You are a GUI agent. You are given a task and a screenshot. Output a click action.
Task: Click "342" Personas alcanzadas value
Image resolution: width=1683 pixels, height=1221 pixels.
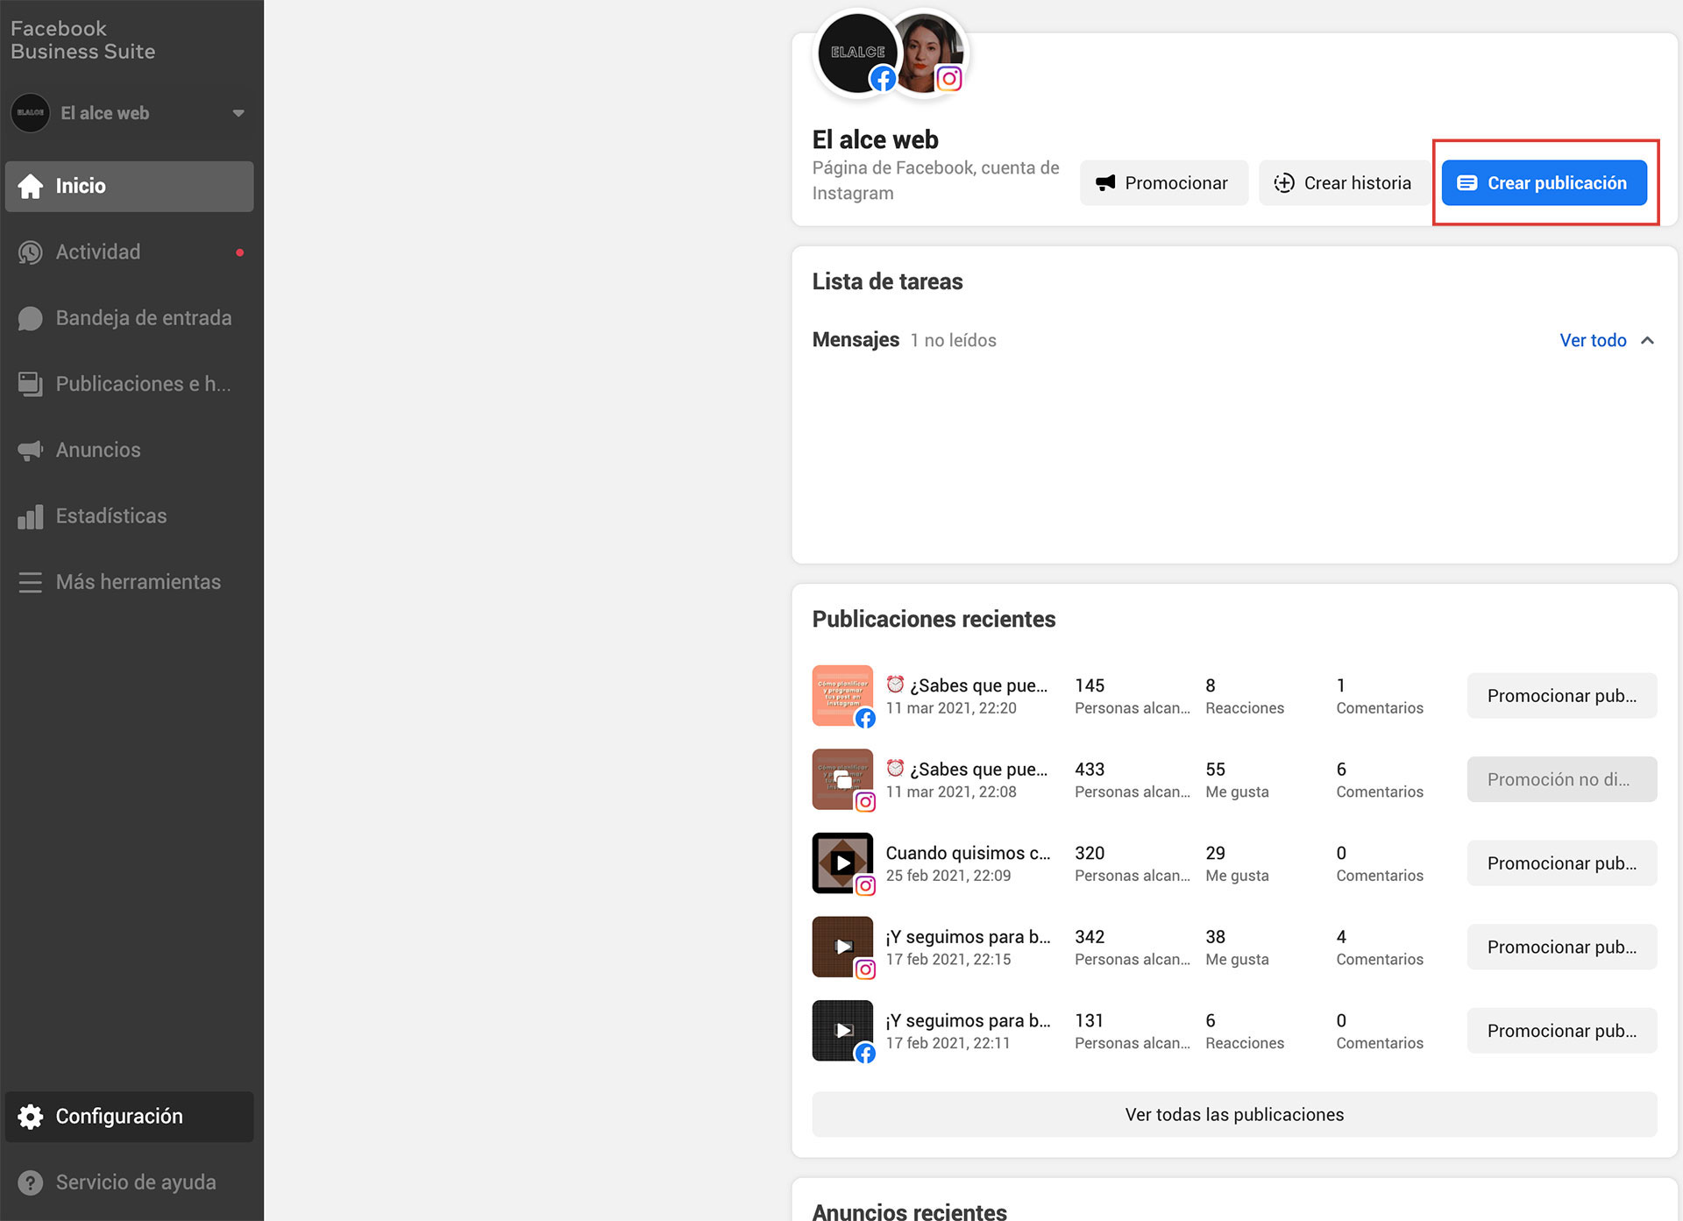[x=1090, y=937]
